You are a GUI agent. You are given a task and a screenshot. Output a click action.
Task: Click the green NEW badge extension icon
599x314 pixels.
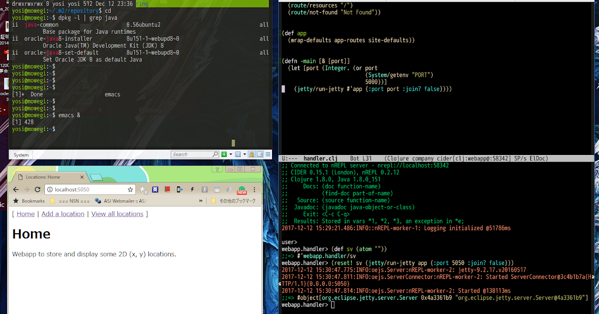pos(242,190)
